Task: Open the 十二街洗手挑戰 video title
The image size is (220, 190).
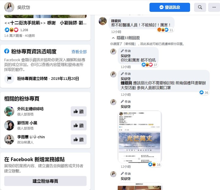Action: pyautogui.click(x=46, y=23)
